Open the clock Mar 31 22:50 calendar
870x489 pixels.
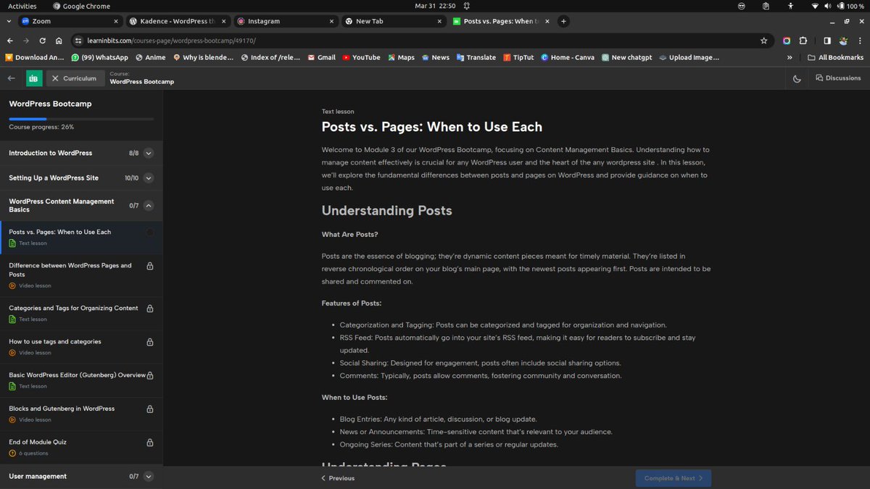tap(435, 6)
